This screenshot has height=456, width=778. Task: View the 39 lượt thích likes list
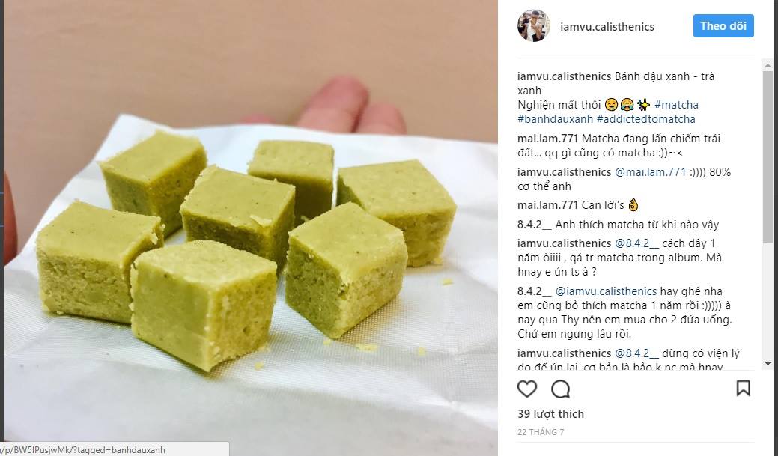pyautogui.click(x=551, y=414)
